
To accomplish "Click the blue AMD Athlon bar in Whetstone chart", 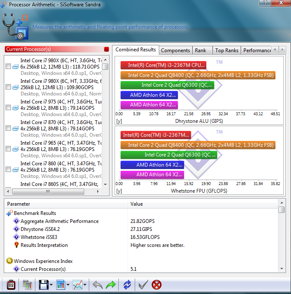I will (x=152, y=165).
